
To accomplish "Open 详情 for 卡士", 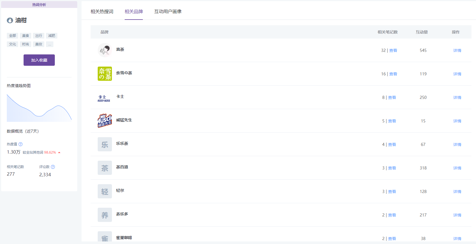I will pos(457,97).
